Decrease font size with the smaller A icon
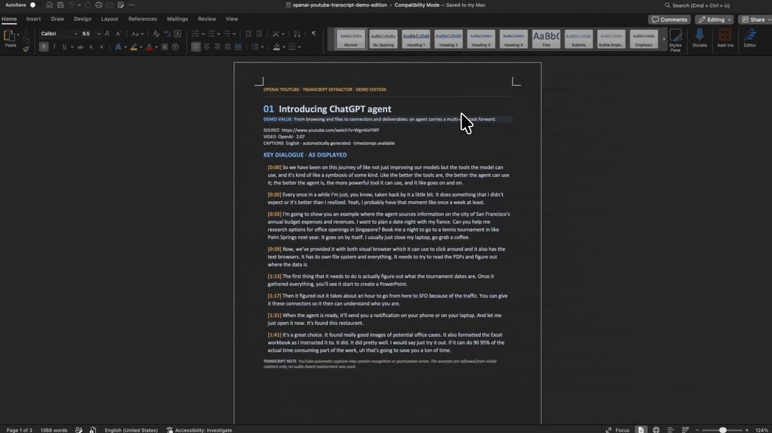772x433 pixels. 118,34
